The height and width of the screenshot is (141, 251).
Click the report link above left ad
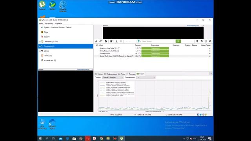coord(83,69)
